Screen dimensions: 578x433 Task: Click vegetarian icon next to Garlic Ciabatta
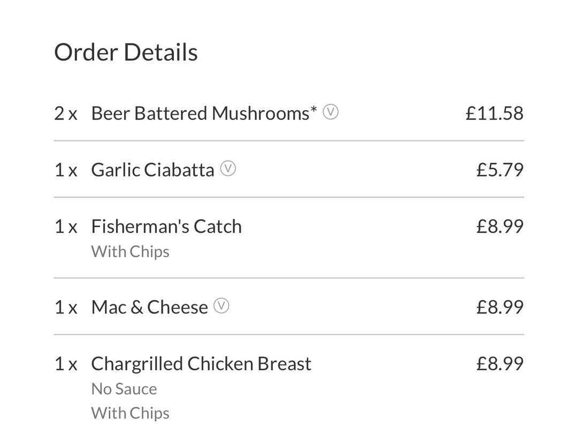pyautogui.click(x=228, y=169)
